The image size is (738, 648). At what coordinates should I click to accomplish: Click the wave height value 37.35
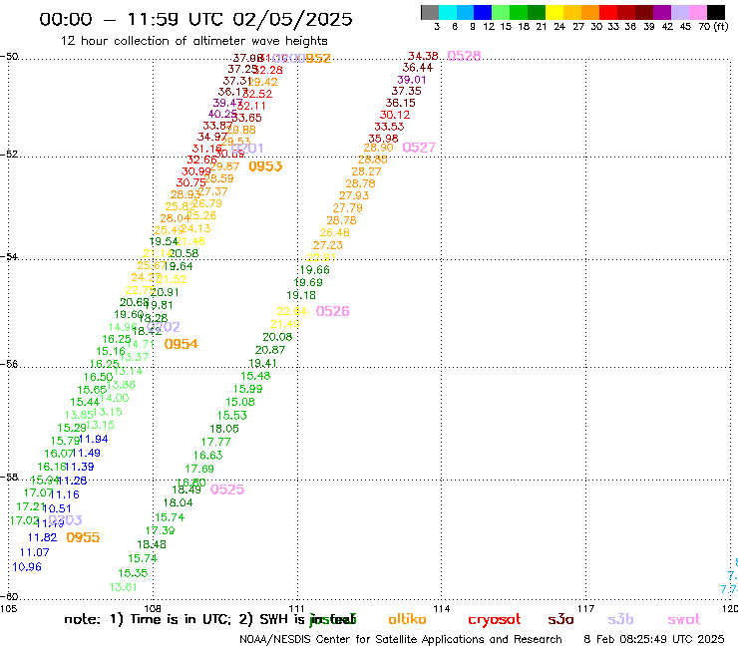pos(406,91)
